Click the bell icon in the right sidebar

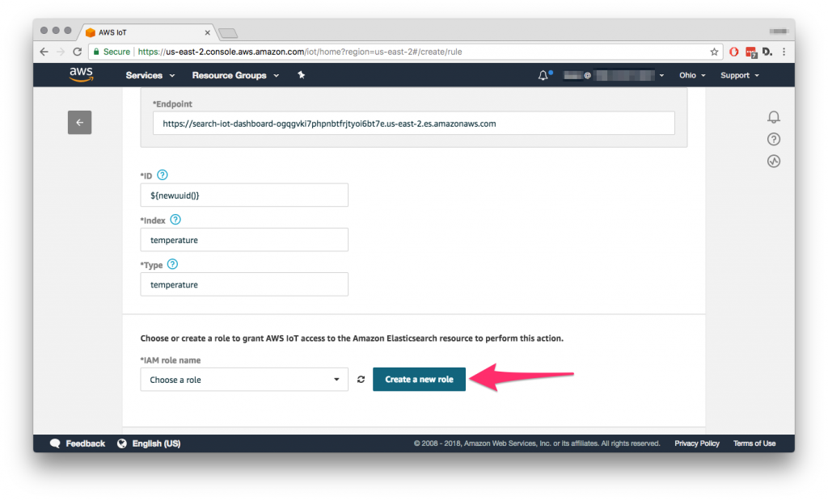(x=774, y=116)
